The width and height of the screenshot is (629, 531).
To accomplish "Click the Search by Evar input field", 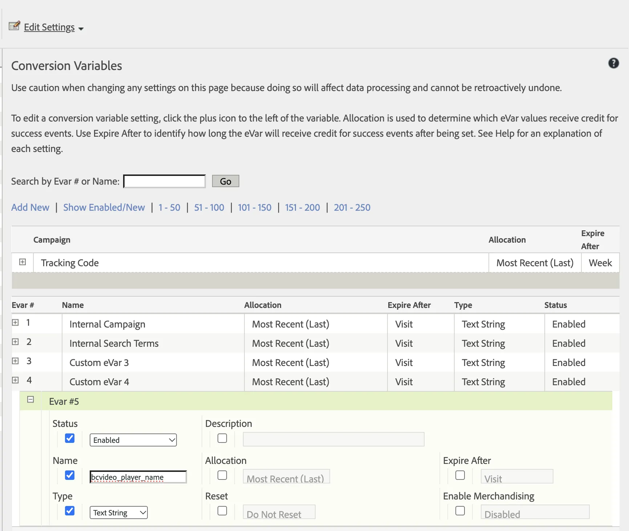I will (x=165, y=181).
